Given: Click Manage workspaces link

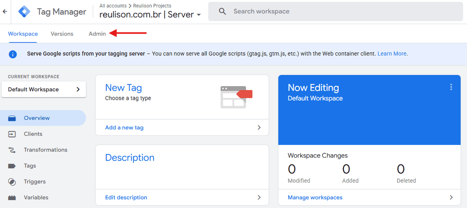Looking at the screenshot, I should pos(315,197).
